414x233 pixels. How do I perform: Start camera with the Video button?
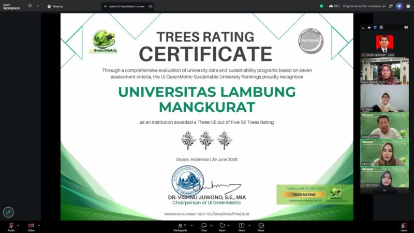pyautogui.click(x=31, y=227)
